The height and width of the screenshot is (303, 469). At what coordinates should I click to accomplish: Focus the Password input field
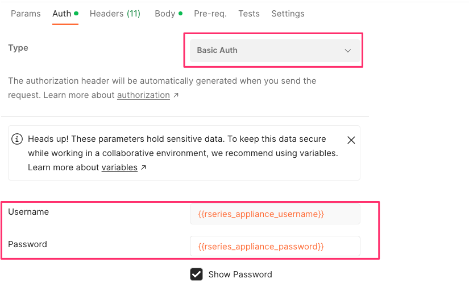(275, 246)
